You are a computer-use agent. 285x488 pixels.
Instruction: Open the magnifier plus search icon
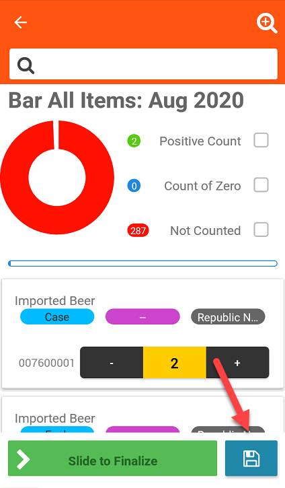(267, 23)
